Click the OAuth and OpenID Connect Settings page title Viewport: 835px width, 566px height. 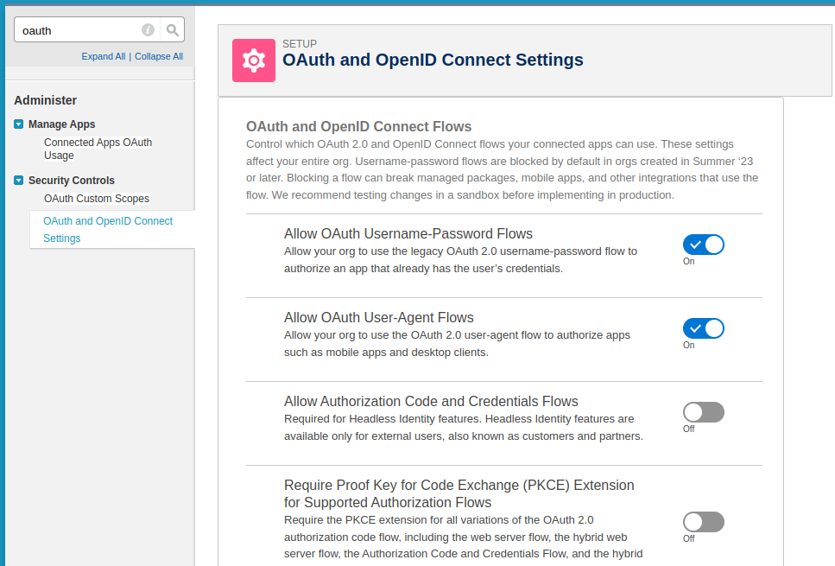[433, 60]
